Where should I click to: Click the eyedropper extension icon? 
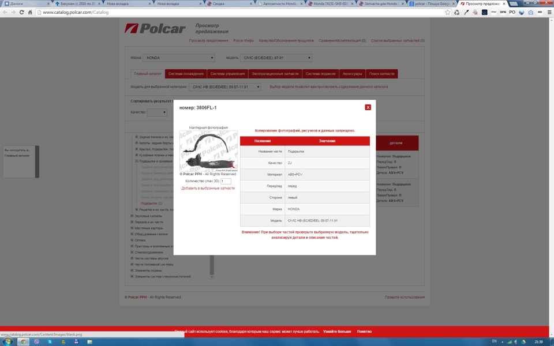(x=466, y=12)
